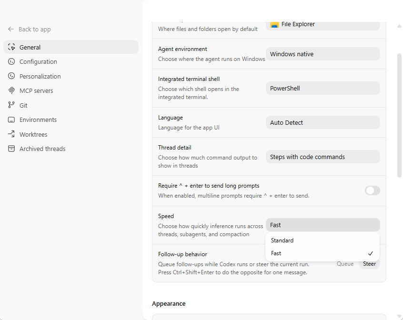Enable require enter to send long prompts
This screenshot has width=403, height=320.
[x=372, y=190]
